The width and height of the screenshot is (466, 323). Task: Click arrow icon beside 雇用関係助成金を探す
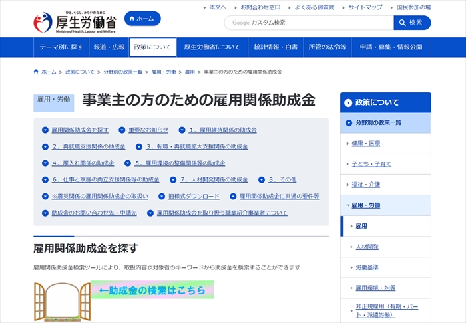tap(45, 130)
